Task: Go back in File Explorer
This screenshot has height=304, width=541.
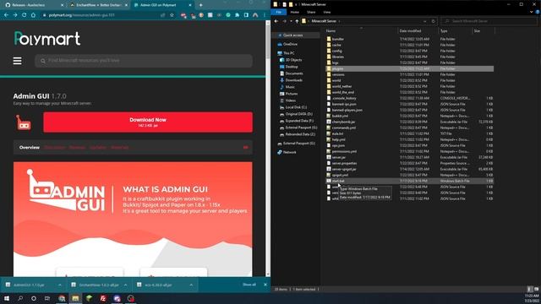Action: click(x=276, y=21)
